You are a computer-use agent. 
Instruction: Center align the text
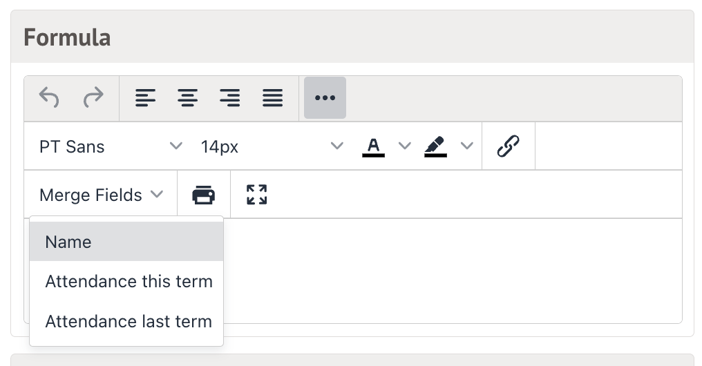click(187, 98)
